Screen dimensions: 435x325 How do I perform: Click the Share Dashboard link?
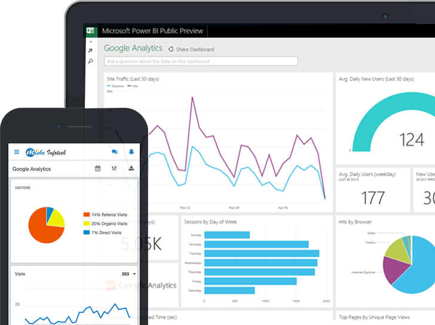point(195,50)
